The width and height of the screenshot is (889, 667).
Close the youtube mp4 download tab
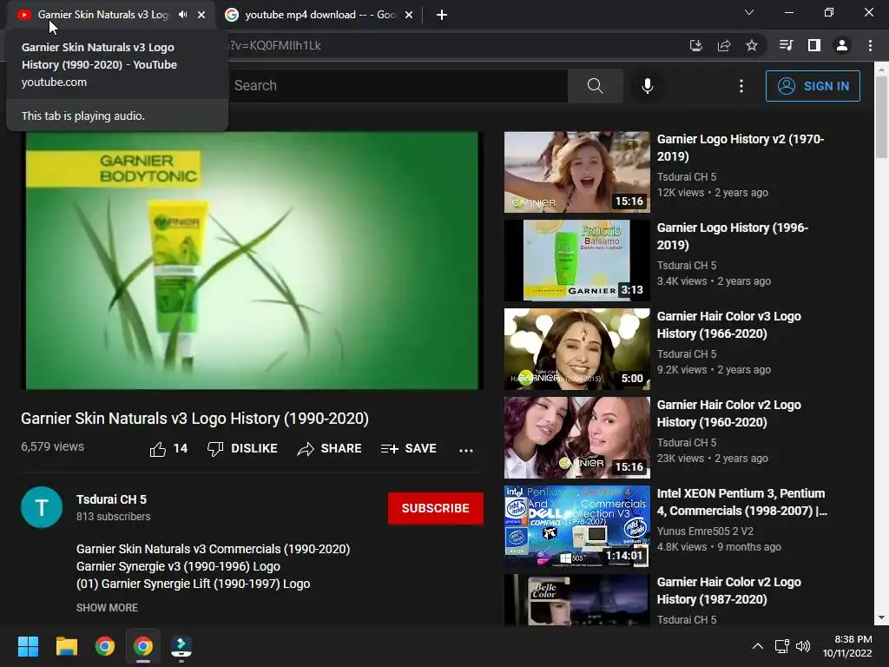tap(409, 15)
